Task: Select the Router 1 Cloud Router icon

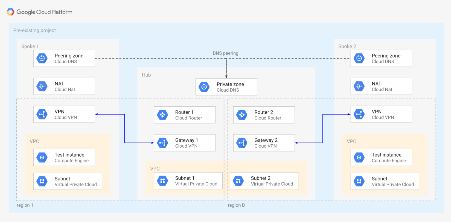Action: coord(162,115)
